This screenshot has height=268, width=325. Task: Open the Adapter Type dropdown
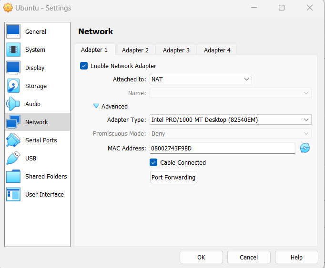tap(231, 119)
